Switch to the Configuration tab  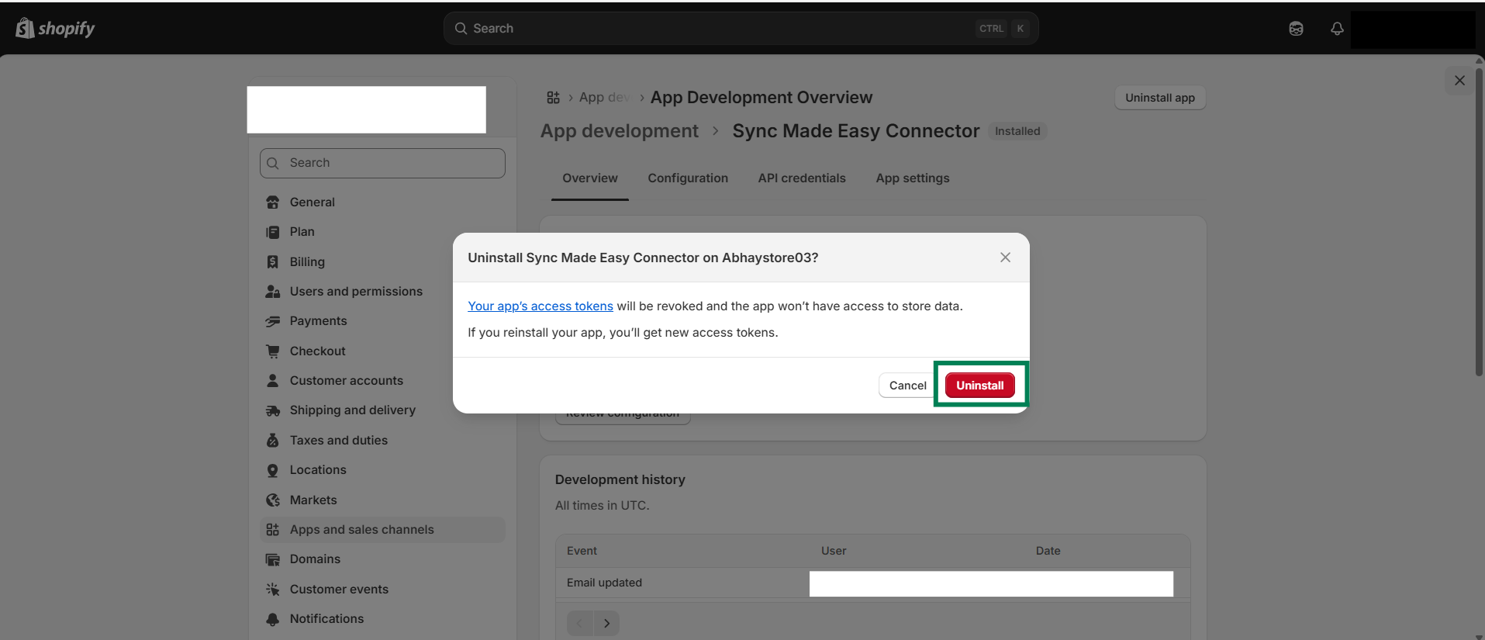pyautogui.click(x=688, y=178)
